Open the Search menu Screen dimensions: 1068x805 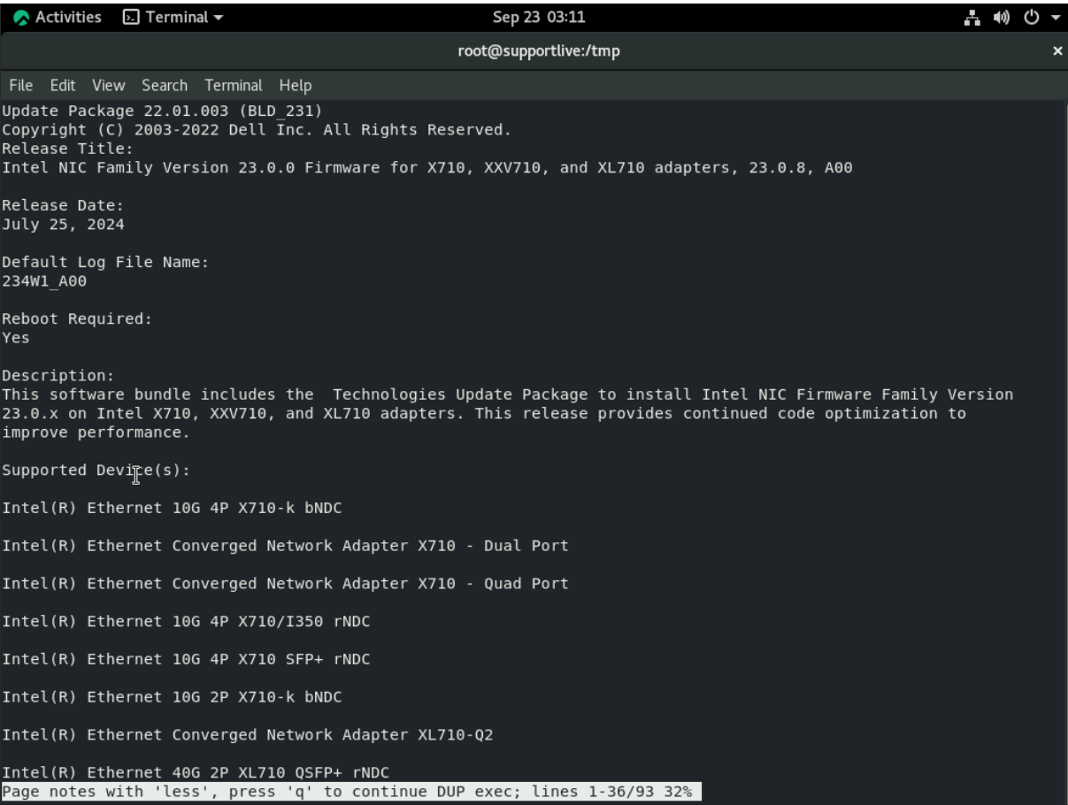click(164, 85)
